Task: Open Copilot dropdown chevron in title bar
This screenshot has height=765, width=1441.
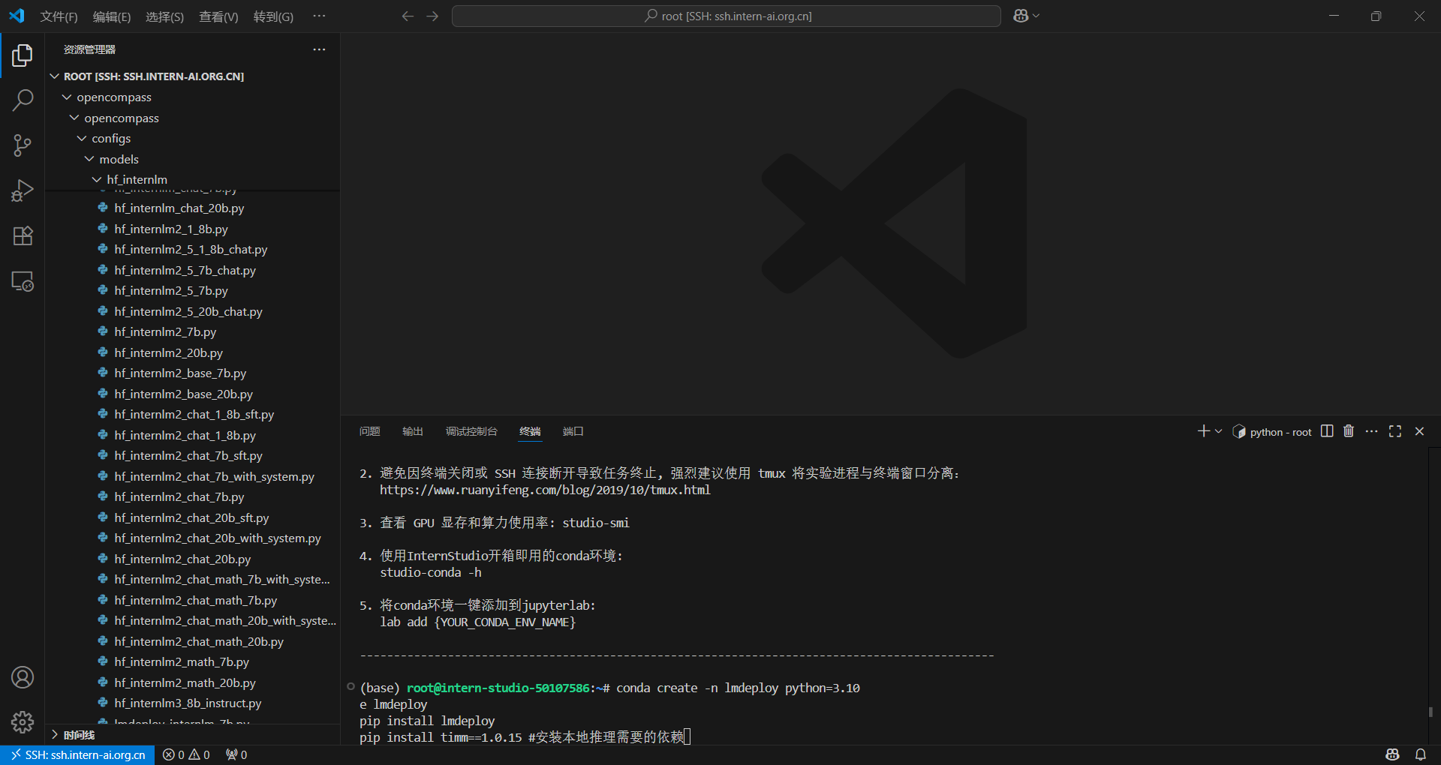Action: point(1036,16)
